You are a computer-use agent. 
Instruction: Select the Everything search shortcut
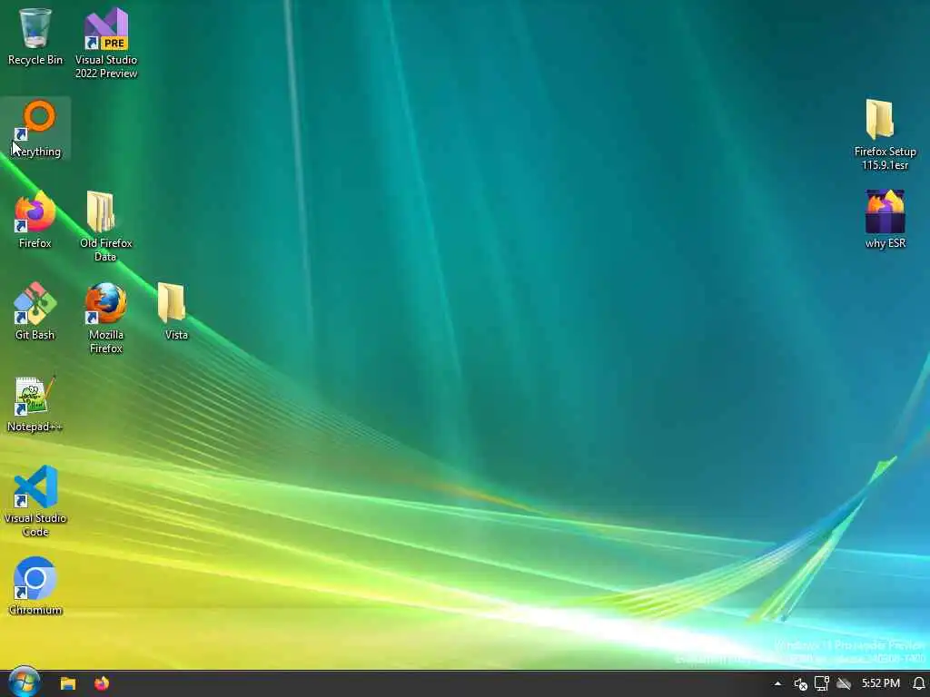point(35,129)
